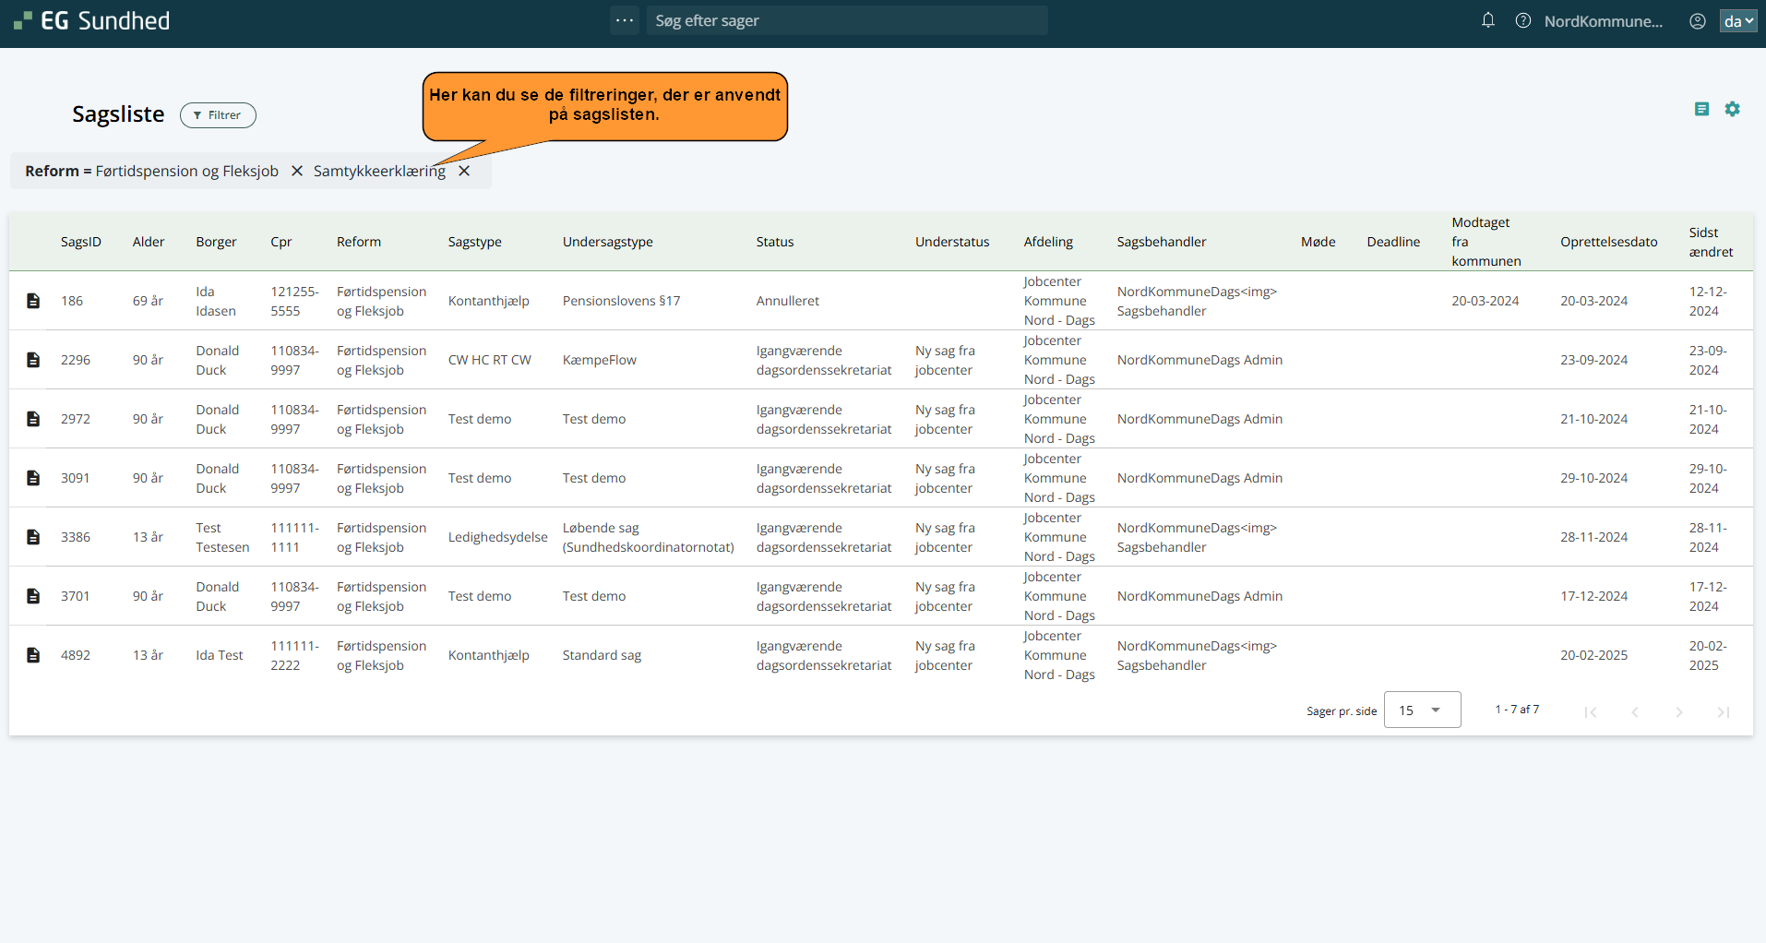The image size is (1766, 943).
Task: Sort by Møde column header
Action: coord(1319,242)
